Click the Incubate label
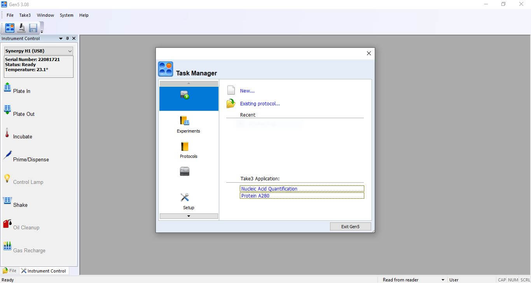This screenshot has height=283, width=531. pyautogui.click(x=23, y=136)
